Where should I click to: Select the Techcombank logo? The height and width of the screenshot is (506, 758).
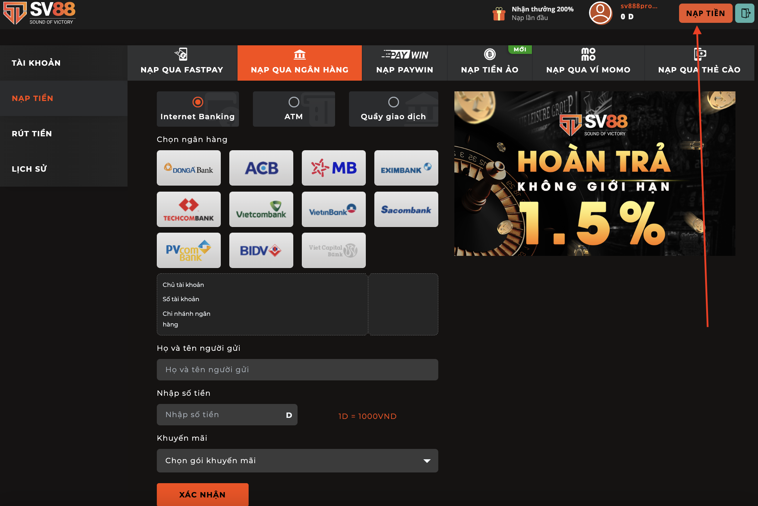click(189, 209)
